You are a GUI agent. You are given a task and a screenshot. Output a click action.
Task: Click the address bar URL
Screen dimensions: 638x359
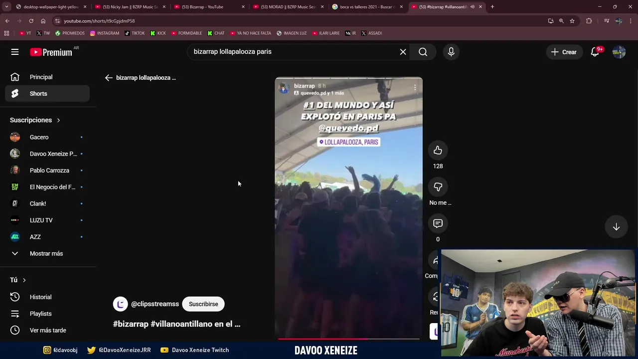click(99, 21)
